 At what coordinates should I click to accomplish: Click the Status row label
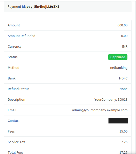coord(13,57)
